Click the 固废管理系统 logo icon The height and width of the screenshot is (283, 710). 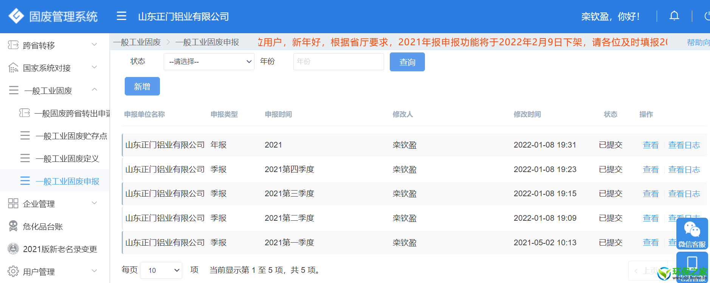coord(16,16)
